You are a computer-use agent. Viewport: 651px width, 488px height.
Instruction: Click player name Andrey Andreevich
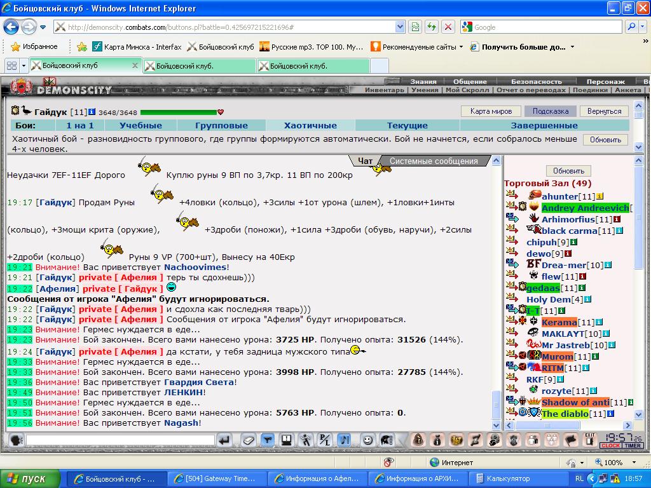pyautogui.click(x=585, y=208)
